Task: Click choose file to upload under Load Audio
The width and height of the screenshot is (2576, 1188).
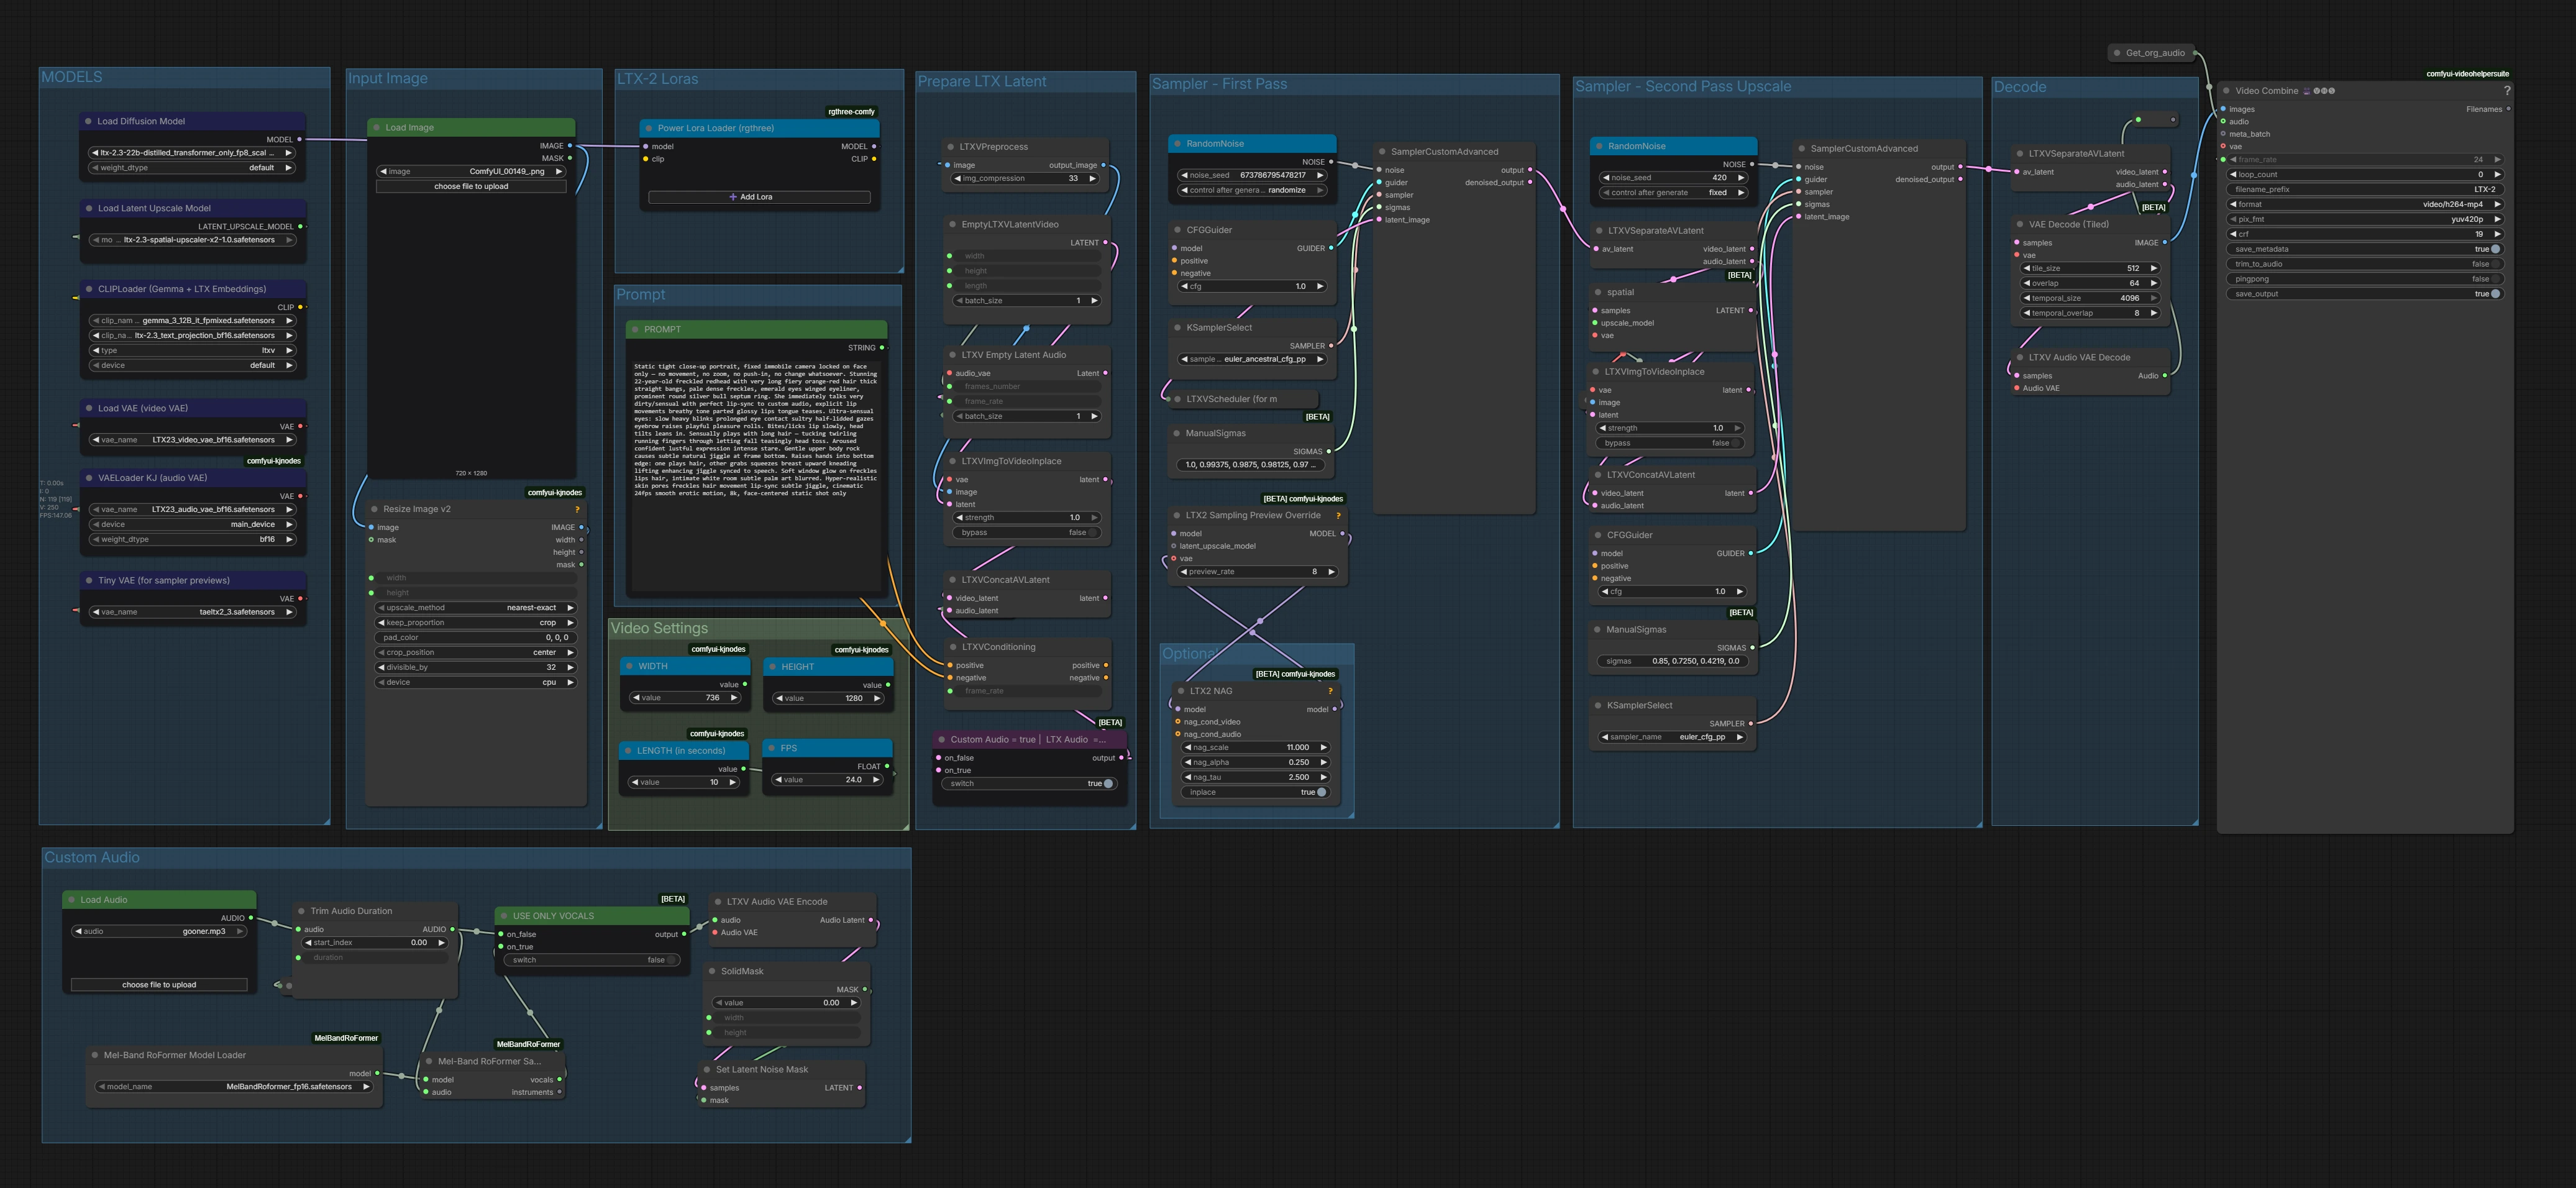Action: (159, 985)
